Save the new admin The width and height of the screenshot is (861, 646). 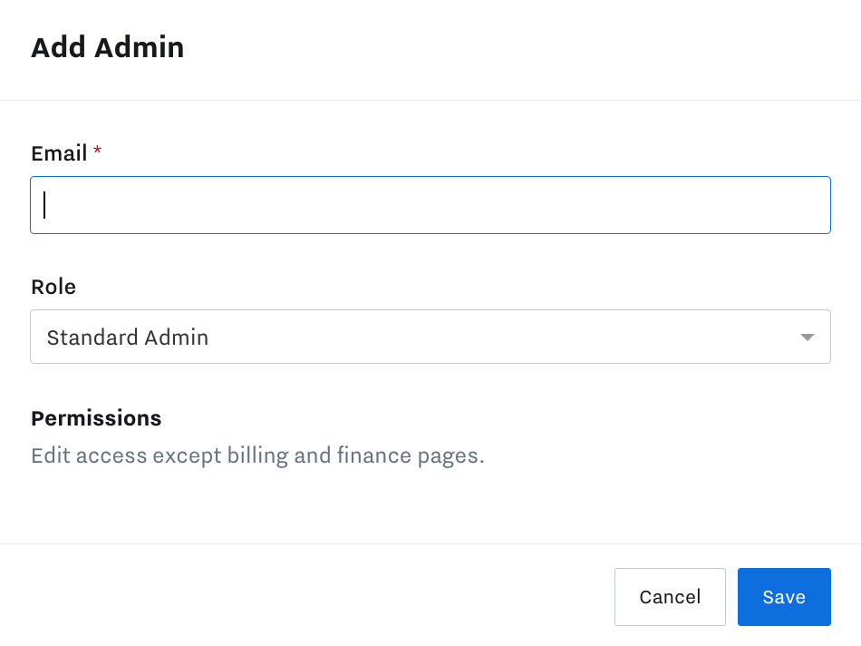pos(784,596)
